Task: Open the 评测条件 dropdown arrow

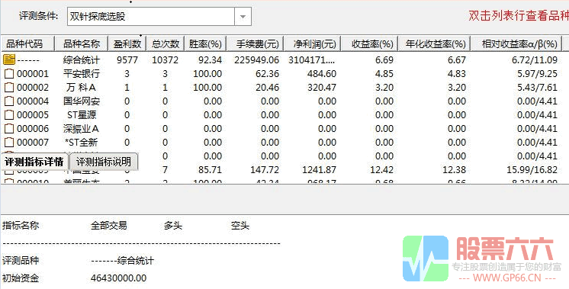Action: [243, 17]
